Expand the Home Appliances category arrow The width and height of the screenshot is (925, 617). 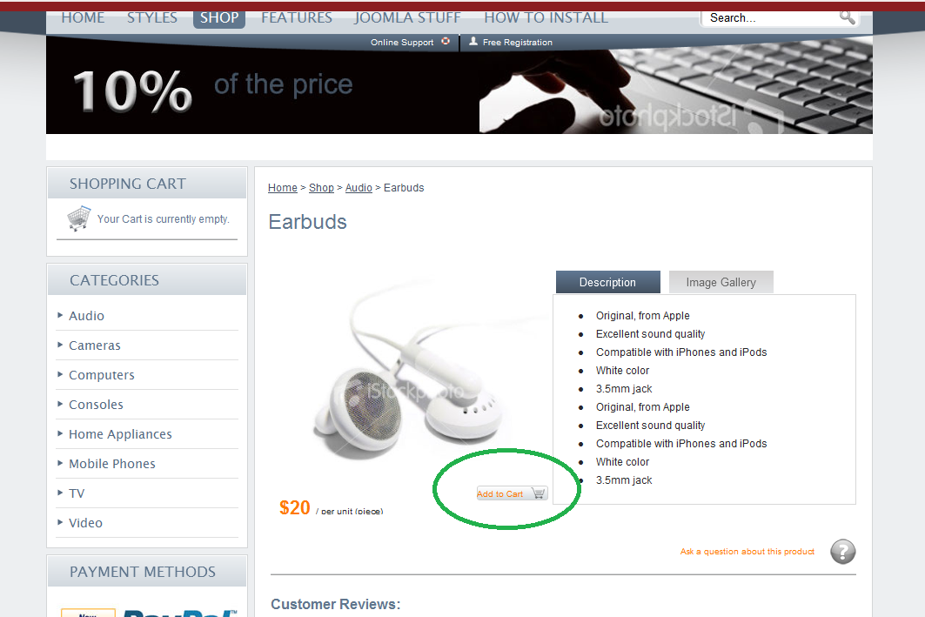pyautogui.click(x=60, y=433)
